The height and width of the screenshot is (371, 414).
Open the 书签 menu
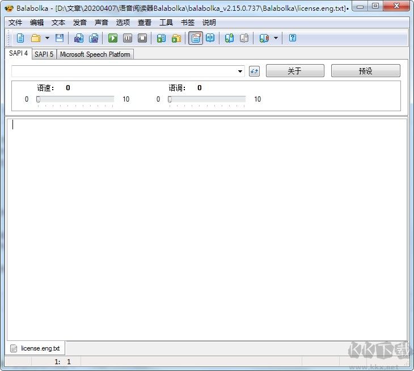(x=188, y=23)
